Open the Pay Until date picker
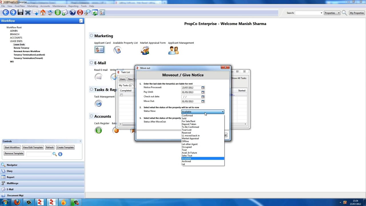Image resolution: width=366 pixels, height=206 pixels. coord(203,92)
